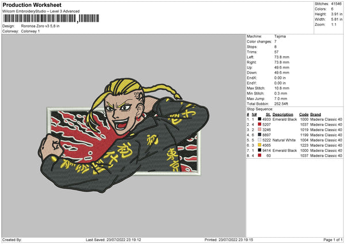This screenshot has height=244, width=345.
Task: Click the Zoom value '1:1'
Action: pos(333,24)
